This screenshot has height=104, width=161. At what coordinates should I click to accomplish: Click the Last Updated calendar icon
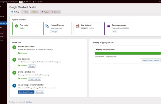(x=78, y=26)
